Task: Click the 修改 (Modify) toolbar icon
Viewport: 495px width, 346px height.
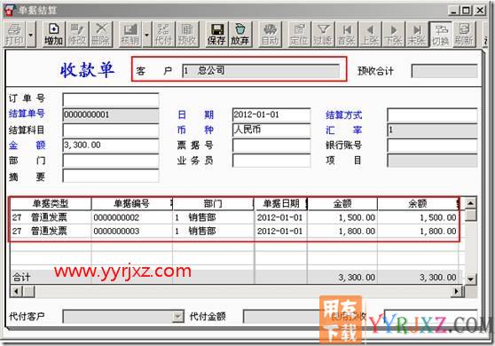Action: point(77,35)
